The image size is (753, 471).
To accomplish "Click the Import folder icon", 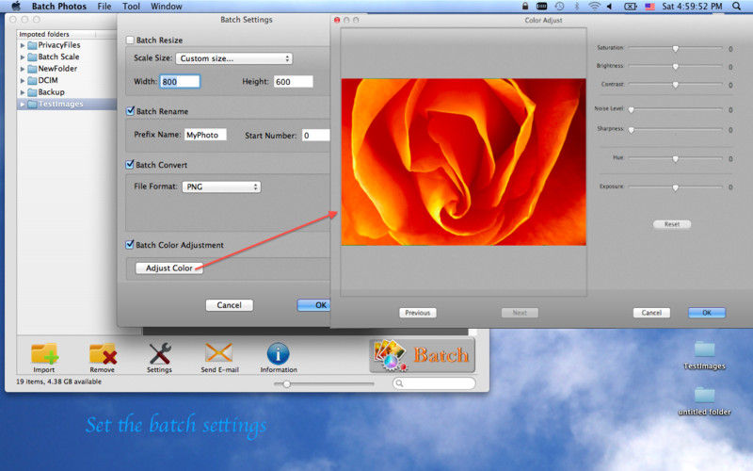I will point(44,354).
